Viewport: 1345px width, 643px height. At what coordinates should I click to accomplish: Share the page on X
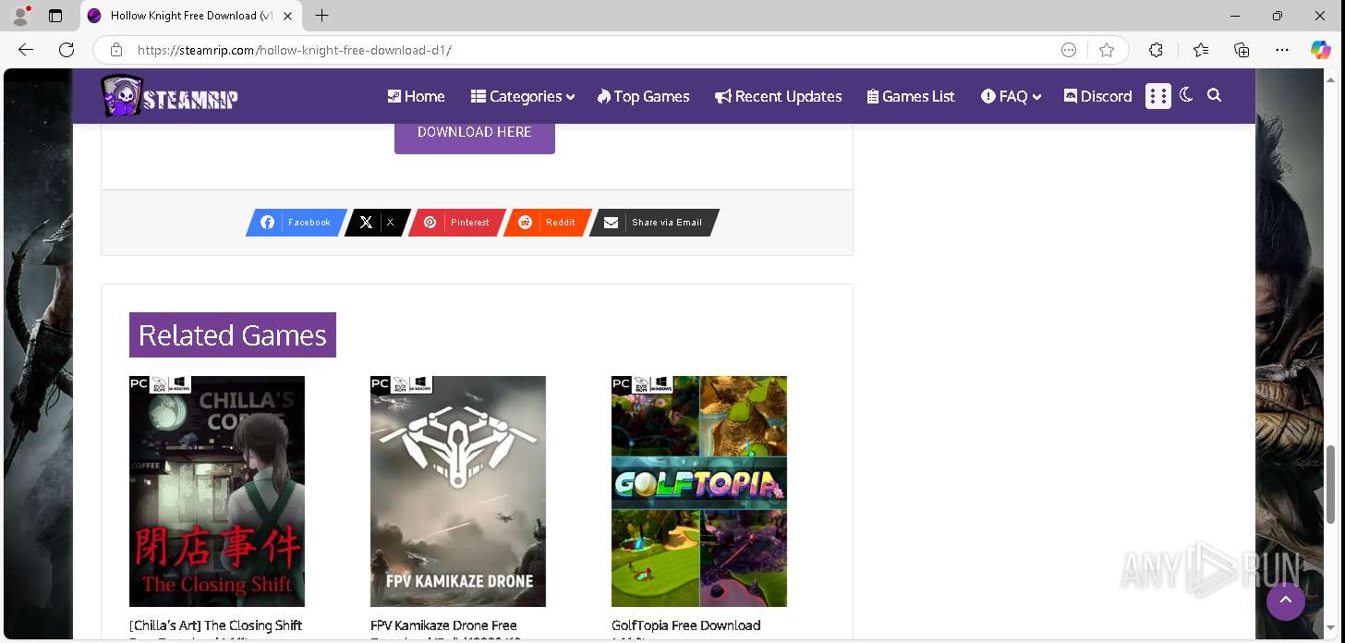[x=377, y=223]
